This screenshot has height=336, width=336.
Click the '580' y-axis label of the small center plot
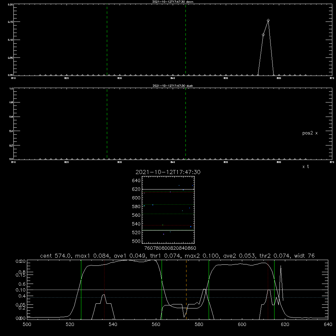[x=136, y=207]
